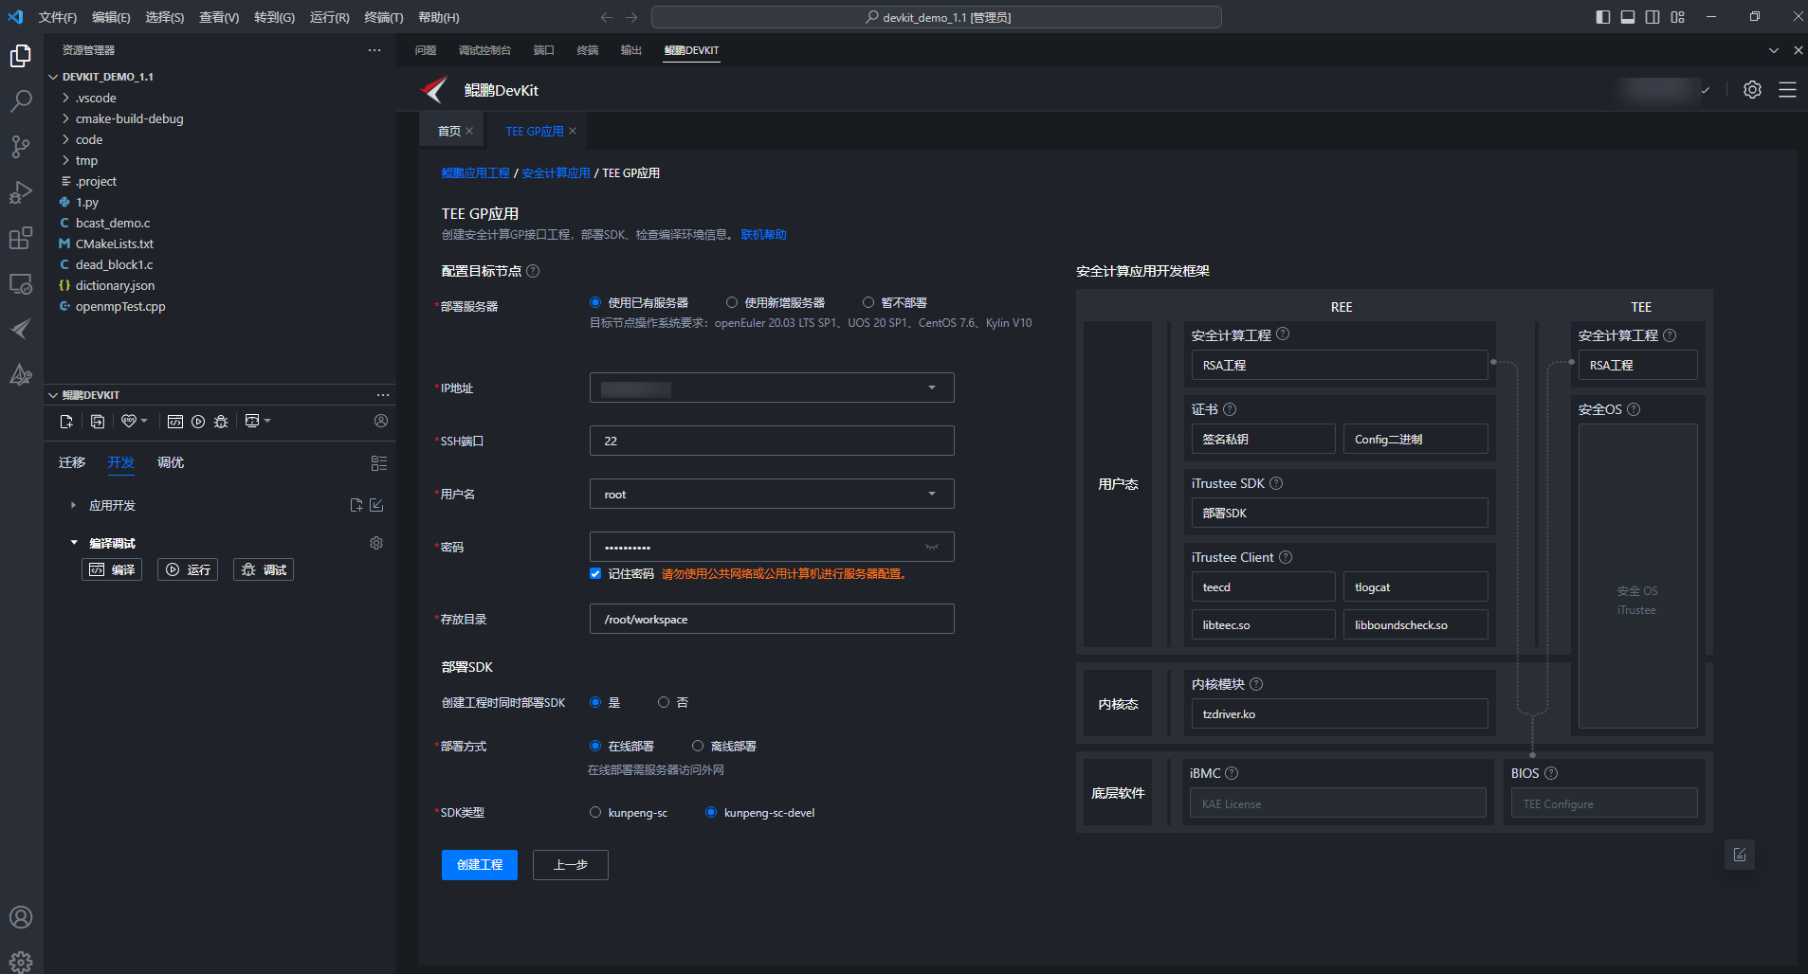Select kunpeng-sc-devel SDK type

(x=711, y=812)
